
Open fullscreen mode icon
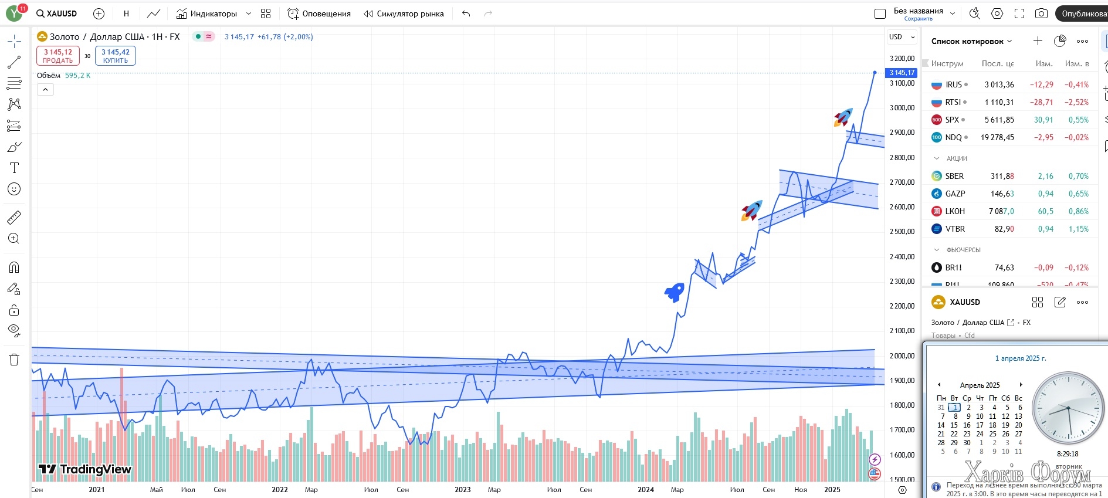pyautogui.click(x=1019, y=13)
